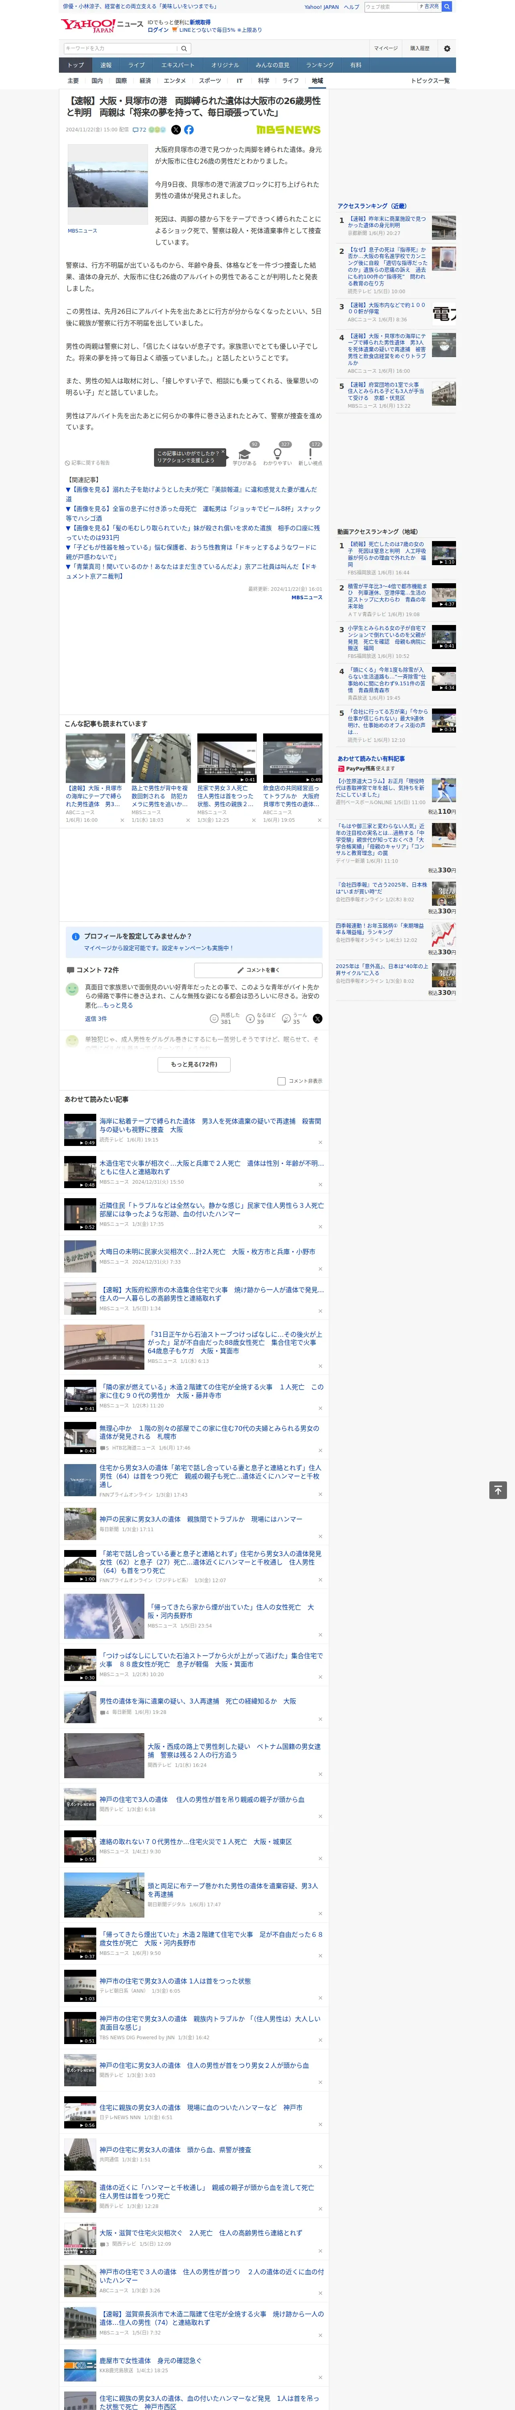
Task: Share the article on X from the article header
Action: click(x=176, y=130)
